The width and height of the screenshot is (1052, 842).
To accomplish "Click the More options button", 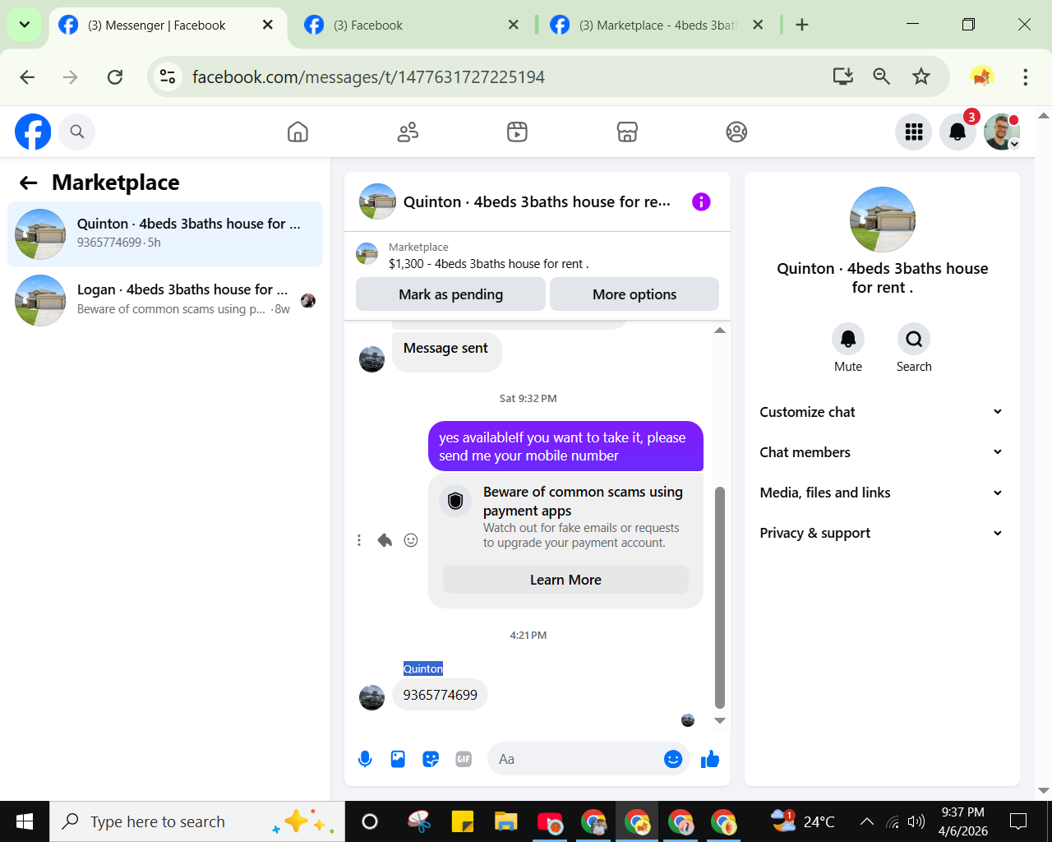I will 634,294.
